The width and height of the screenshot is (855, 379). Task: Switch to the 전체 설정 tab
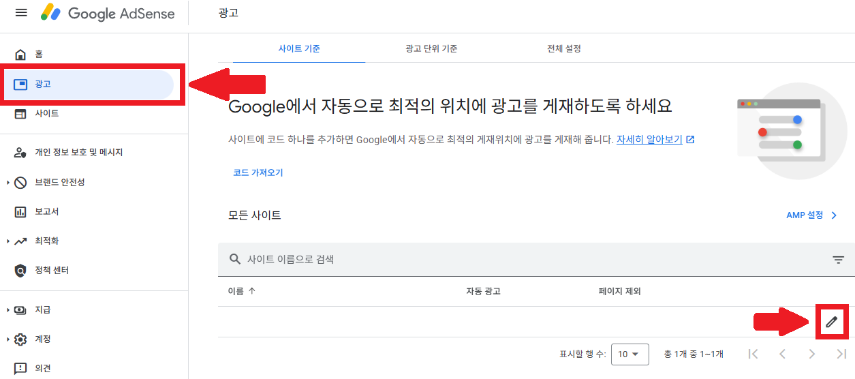pos(564,48)
